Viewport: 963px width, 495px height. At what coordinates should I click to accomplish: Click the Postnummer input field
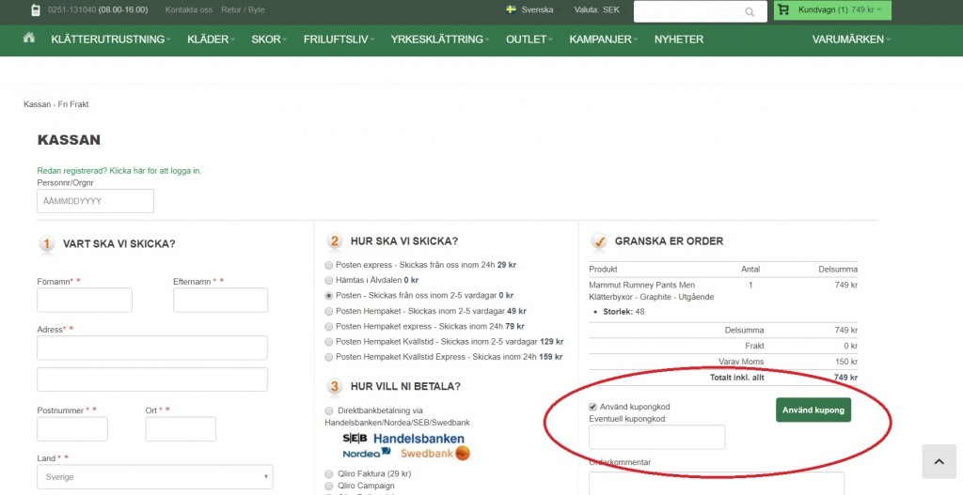(72, 428)
